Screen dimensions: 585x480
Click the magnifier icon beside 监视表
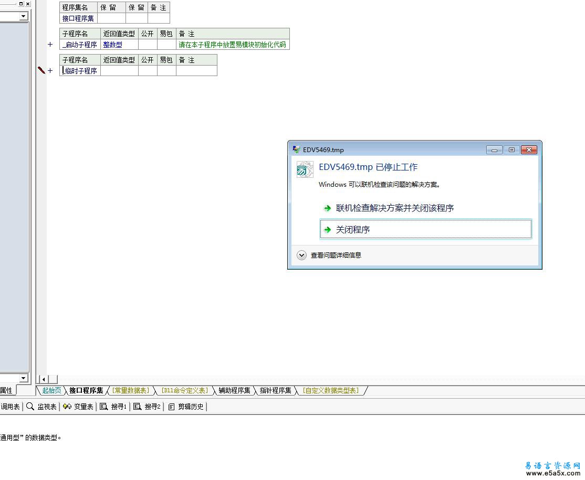[x=30, y=406]
